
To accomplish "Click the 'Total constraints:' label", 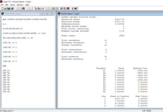I will 72,50.
